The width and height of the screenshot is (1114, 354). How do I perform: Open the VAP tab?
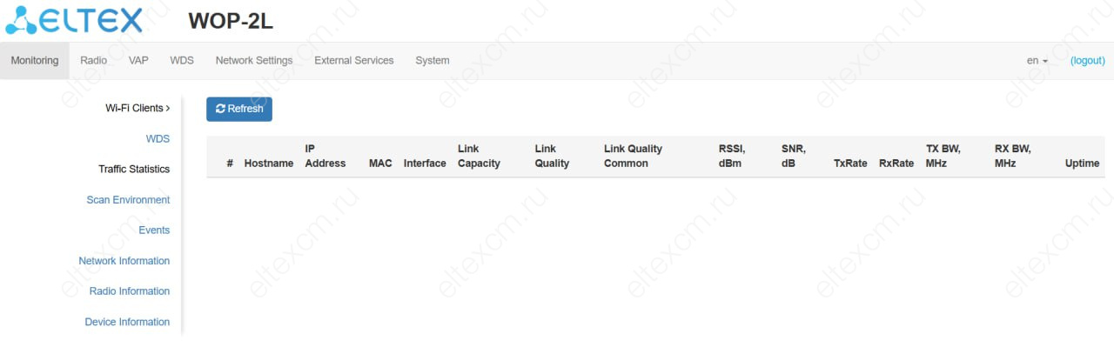(x=138, y=61)
